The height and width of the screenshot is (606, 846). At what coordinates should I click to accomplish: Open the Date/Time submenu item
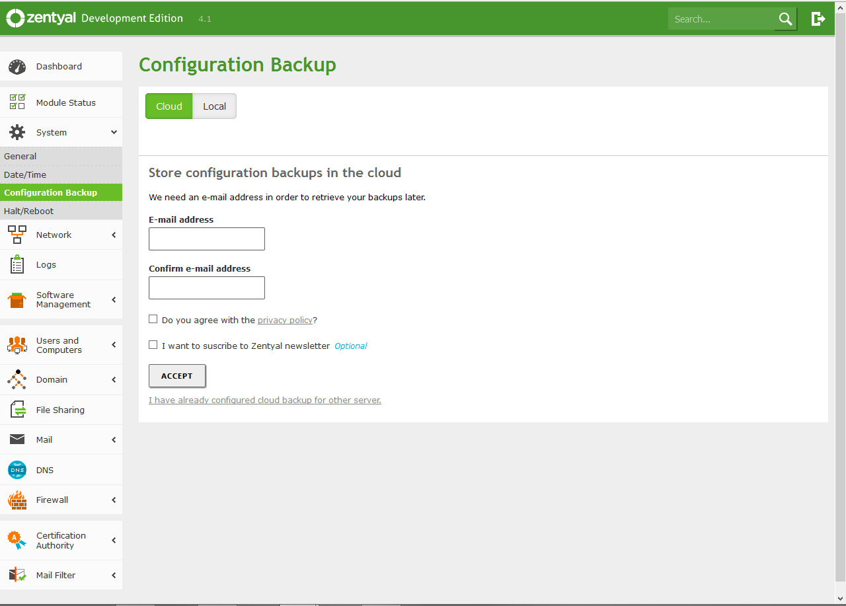[61, 174]
